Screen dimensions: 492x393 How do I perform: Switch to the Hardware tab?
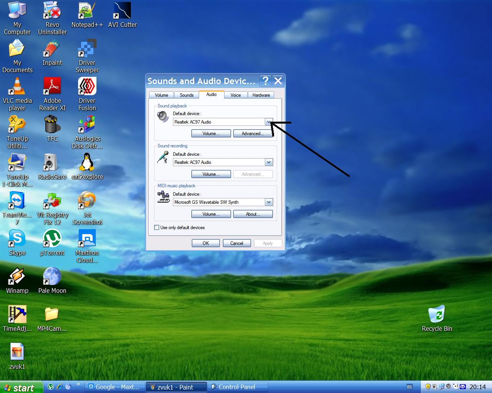(261, 95)
